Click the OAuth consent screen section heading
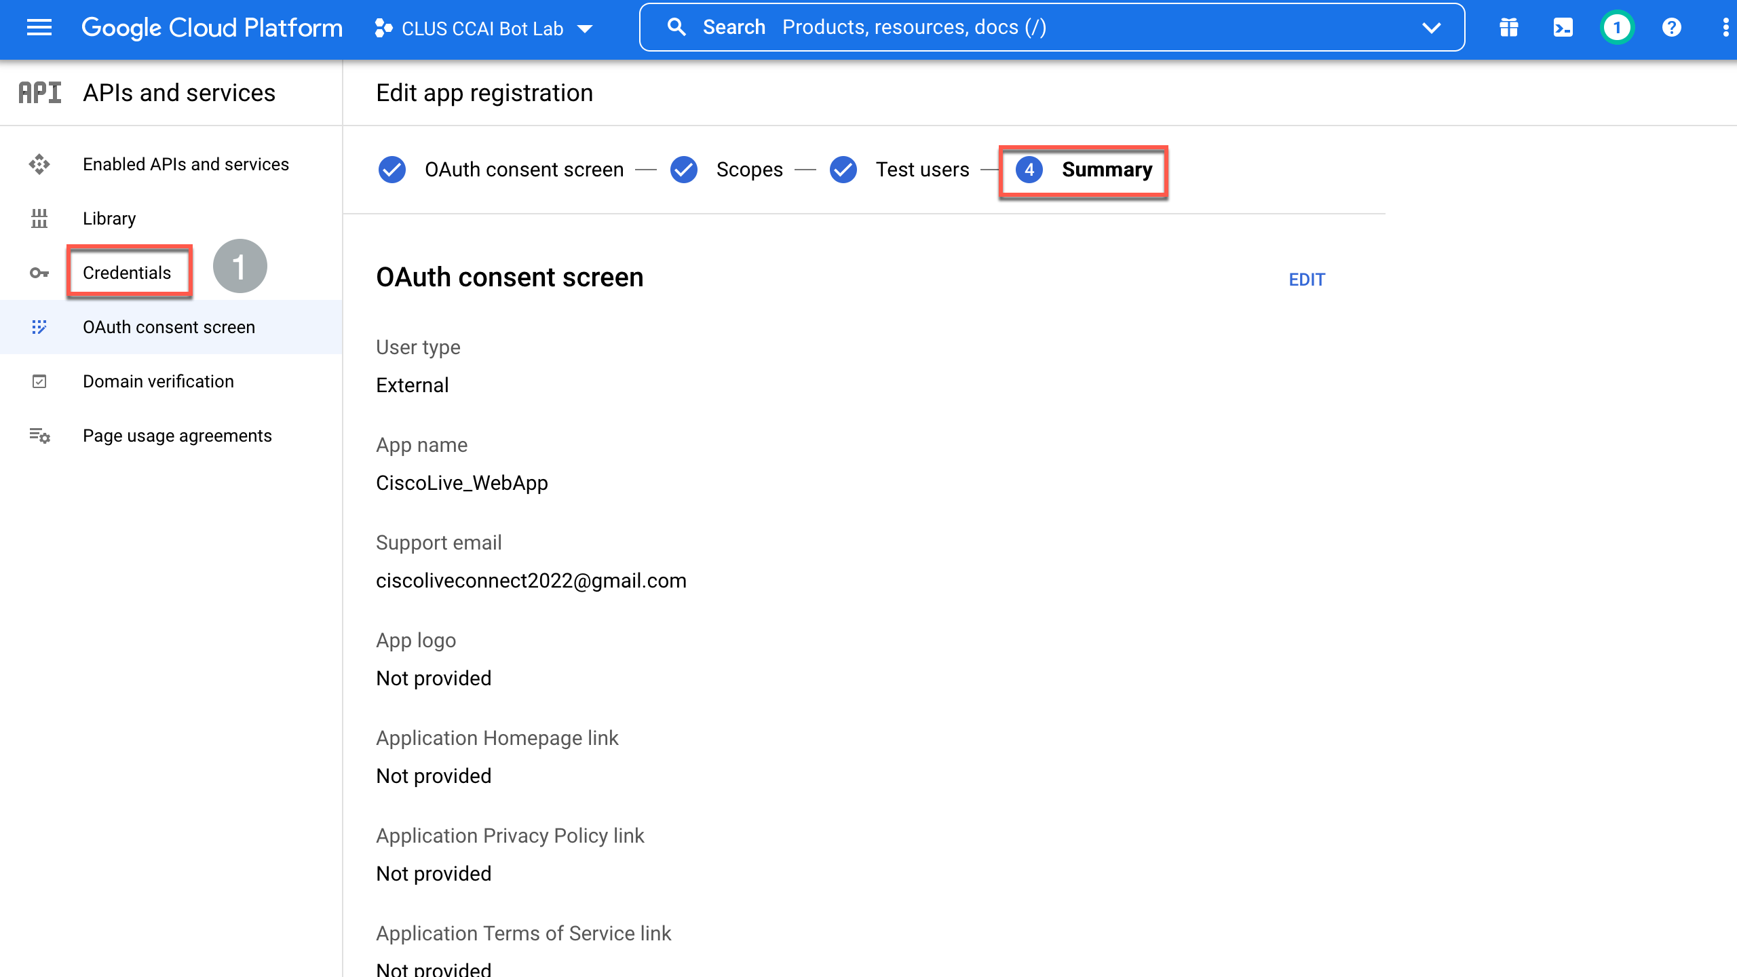Image resolution: width=1737 pixels, height=977 pixels. [510, 277]
